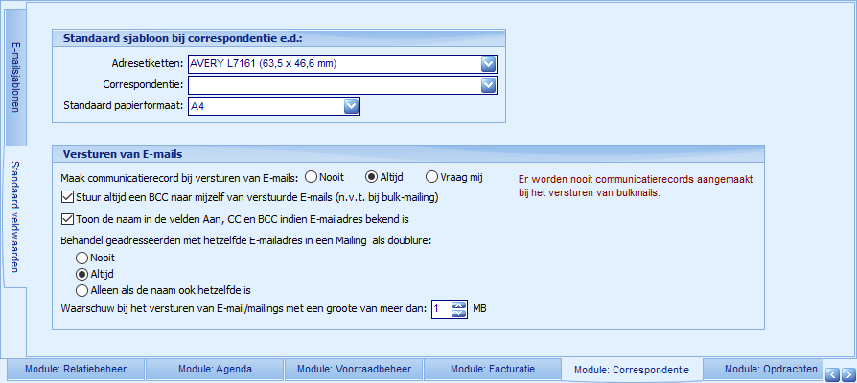The width and height of the screenshot is (857, 383).
Task: Increase the MB warning size with up arrow
Action: click(x=459, y=305)
